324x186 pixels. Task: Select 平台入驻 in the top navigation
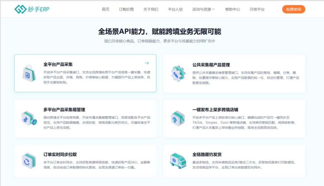(175, 9)
